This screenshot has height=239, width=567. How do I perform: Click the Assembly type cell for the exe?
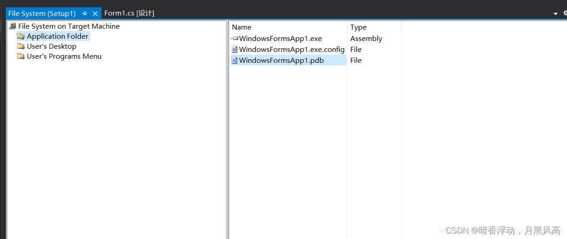coord(366,39)
